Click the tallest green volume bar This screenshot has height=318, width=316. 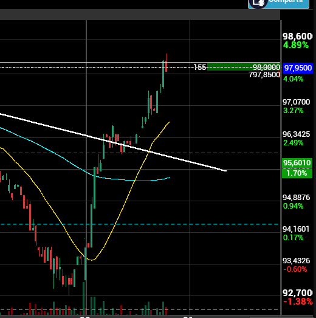84,298
